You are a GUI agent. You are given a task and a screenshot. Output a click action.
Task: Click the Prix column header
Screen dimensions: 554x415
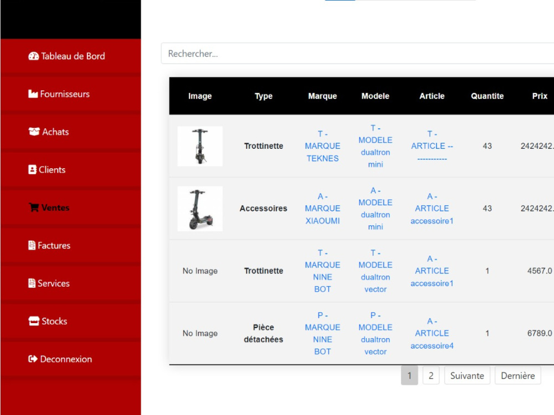point(540,96)
